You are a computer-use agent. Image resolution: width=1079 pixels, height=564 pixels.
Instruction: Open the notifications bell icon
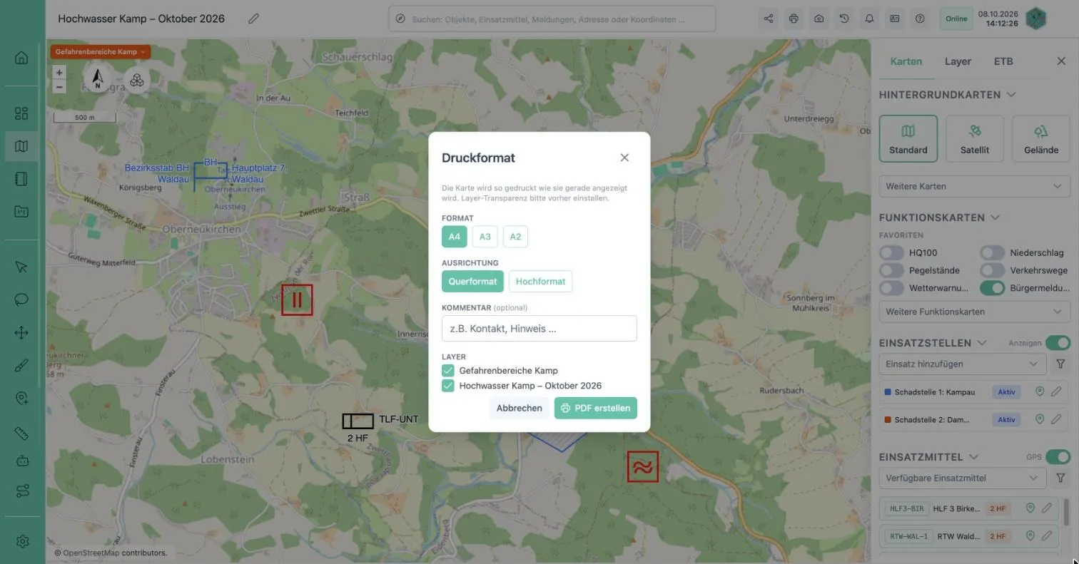click(x=869, y=19)
